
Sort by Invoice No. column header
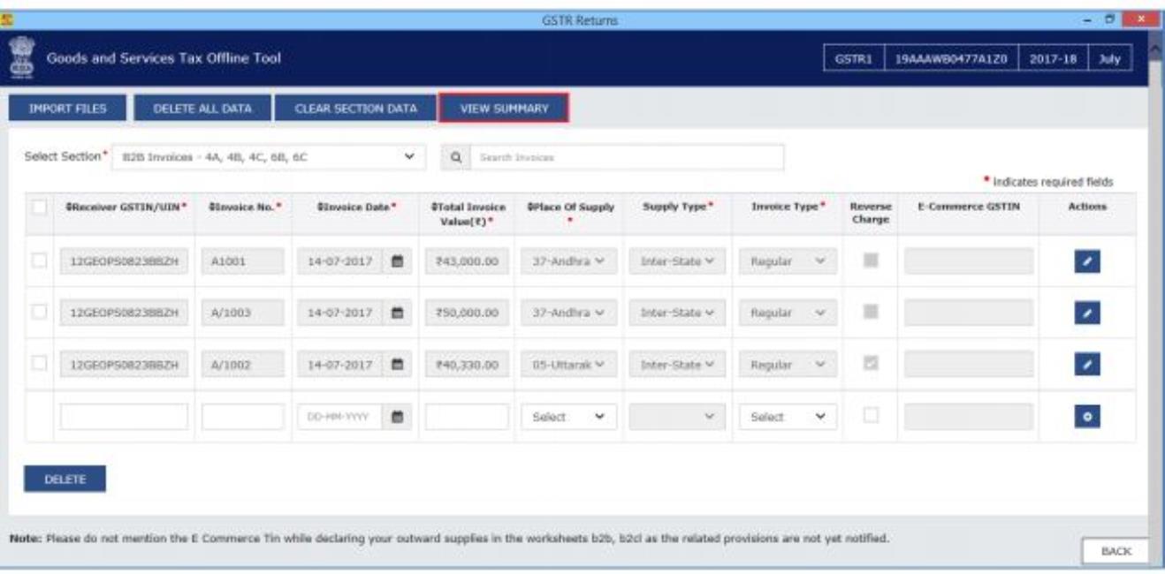click(245, 208)
